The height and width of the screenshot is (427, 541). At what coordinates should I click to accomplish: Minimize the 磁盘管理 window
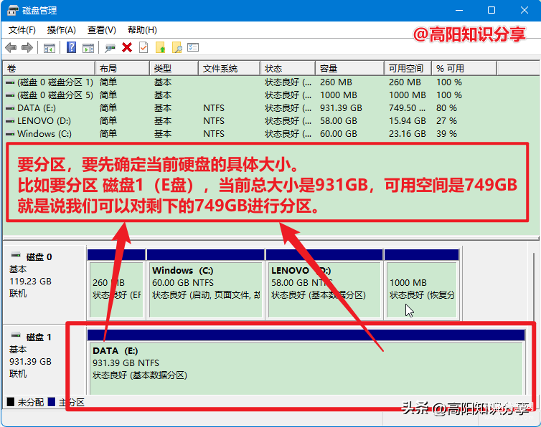coord(459,10)
